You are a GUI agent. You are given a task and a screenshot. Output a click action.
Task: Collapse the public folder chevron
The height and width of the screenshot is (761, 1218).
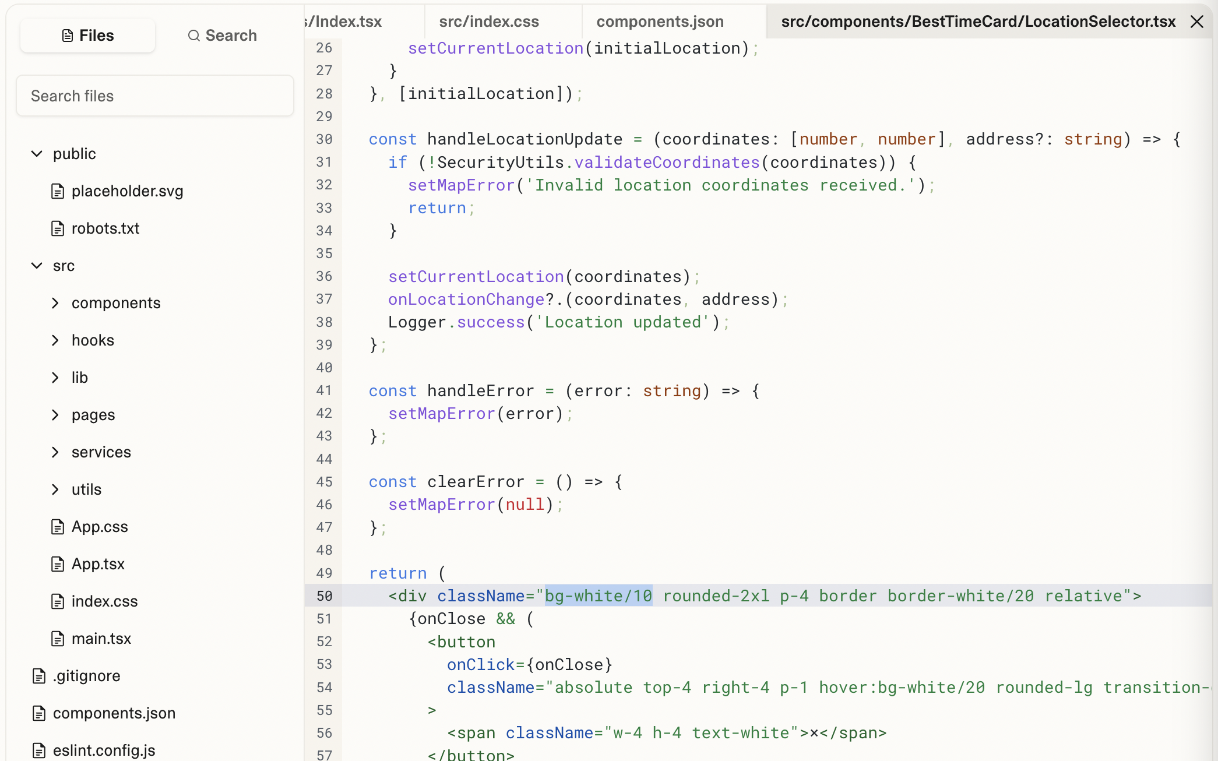37,154
